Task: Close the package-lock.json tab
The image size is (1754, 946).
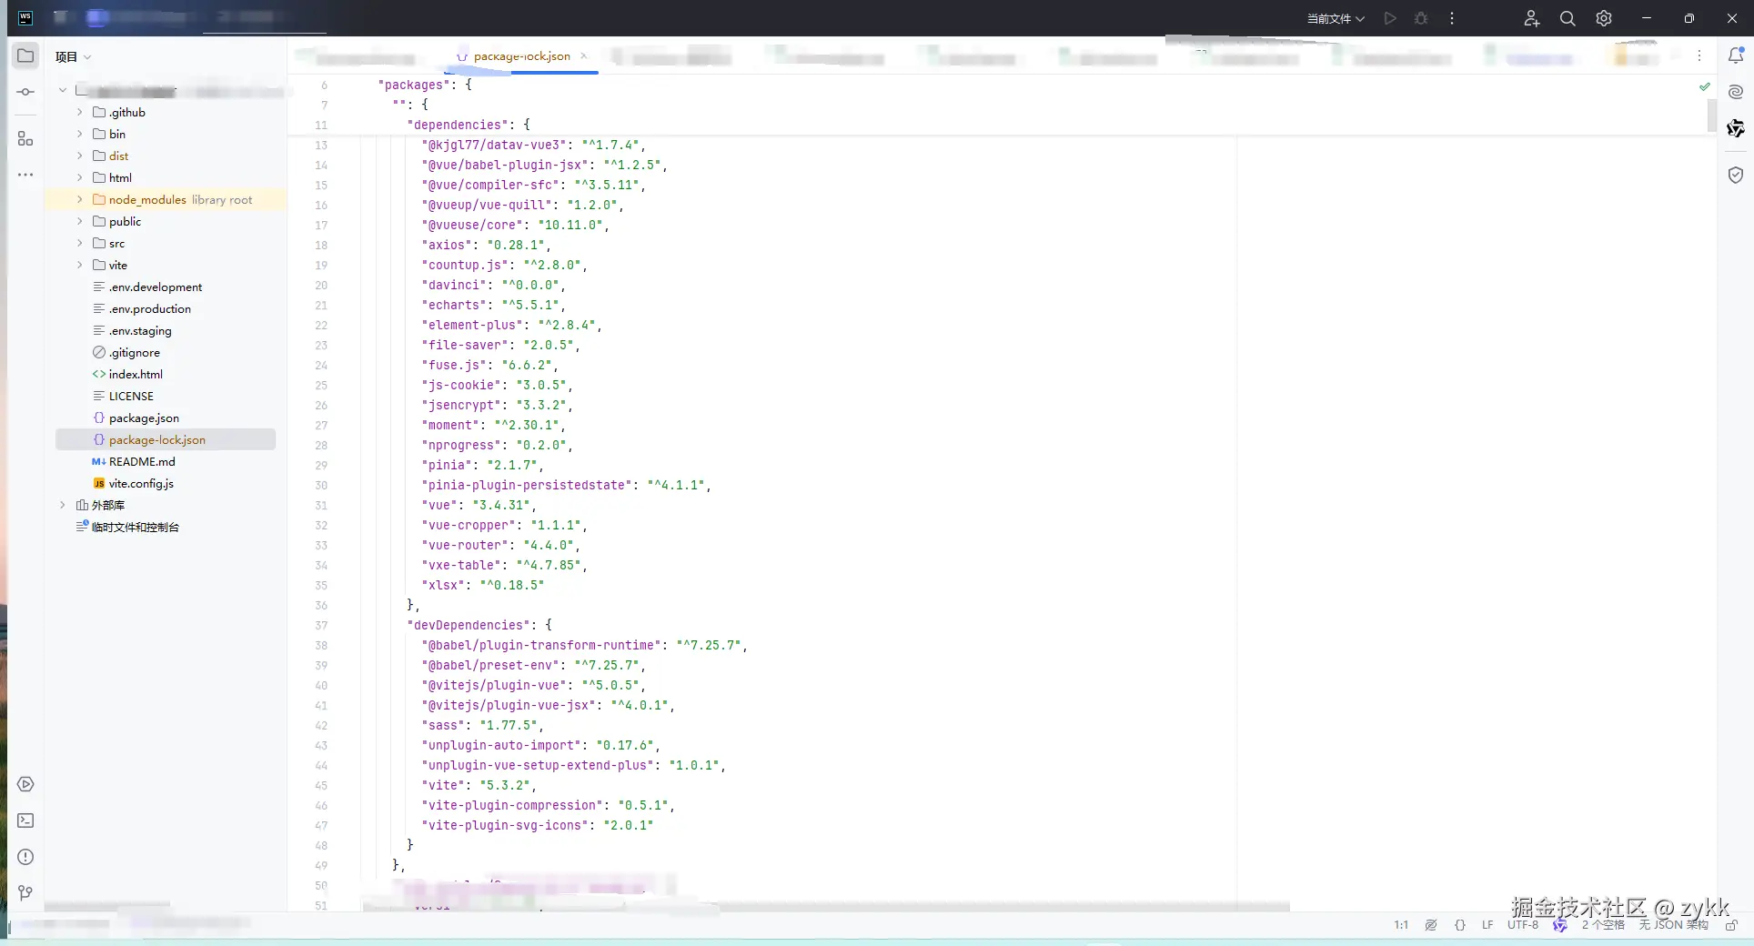Action: click(x=584, y=55)
